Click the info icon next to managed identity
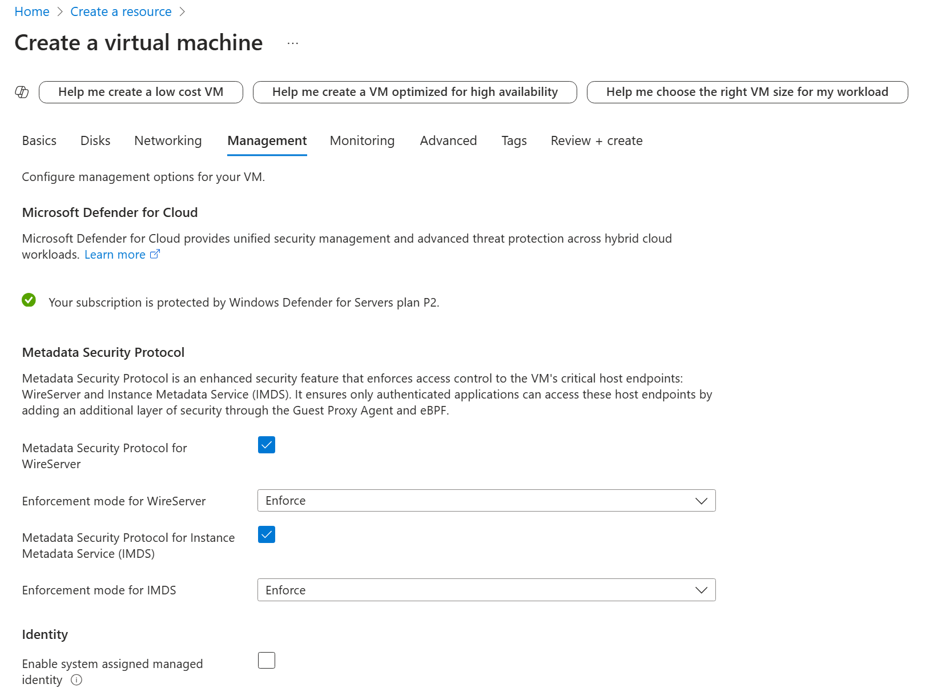The image size is (946, 696). [77, 680]
